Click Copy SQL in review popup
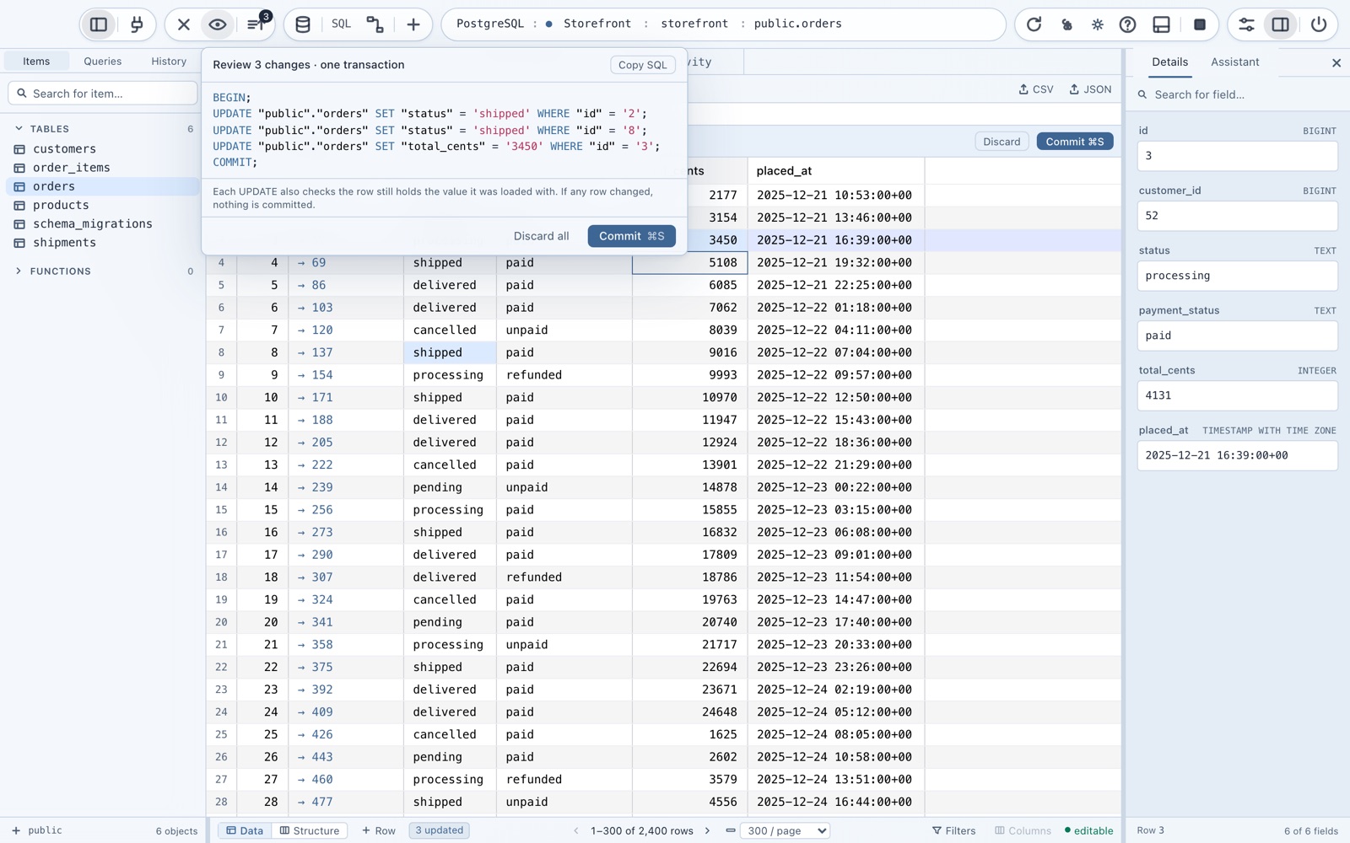 pos(642,65)
